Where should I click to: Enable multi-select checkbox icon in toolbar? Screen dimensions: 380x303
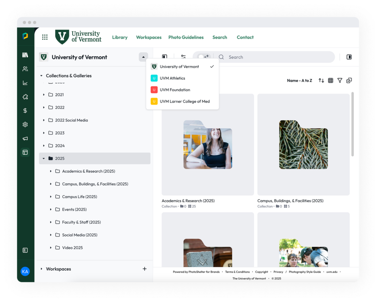[x=349, y=81]
